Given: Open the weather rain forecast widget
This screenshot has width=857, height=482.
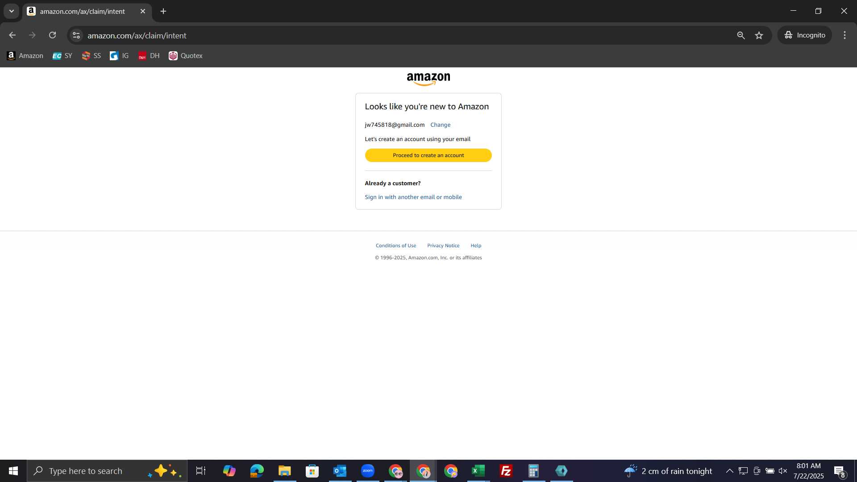Looking at the screenshot, I should (x=668, y=471).
